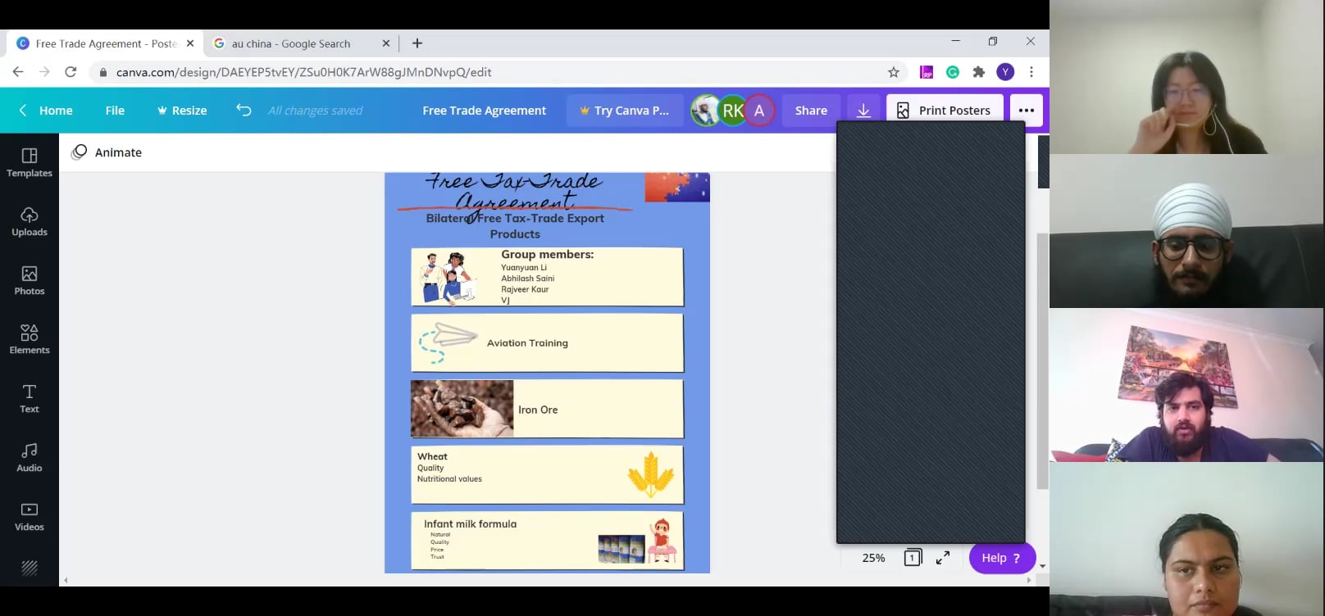Go back to Canva Home
Image resolution: width=1325 pixels, height=616 pixels.
pyautogui.click(x=46, y=111)
